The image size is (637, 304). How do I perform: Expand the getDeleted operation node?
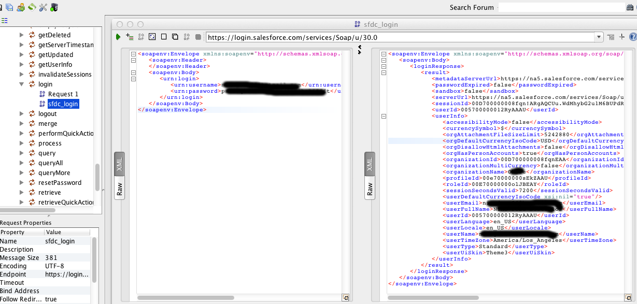pos(22,35)
